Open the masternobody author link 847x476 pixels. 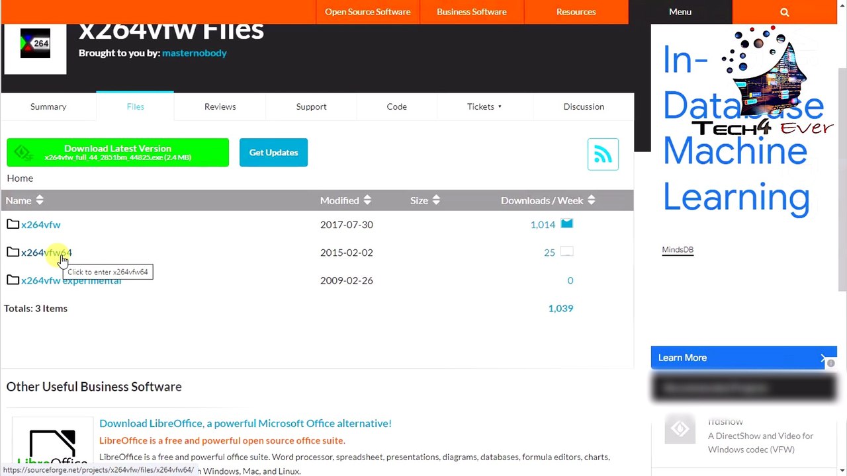(195, 53)
